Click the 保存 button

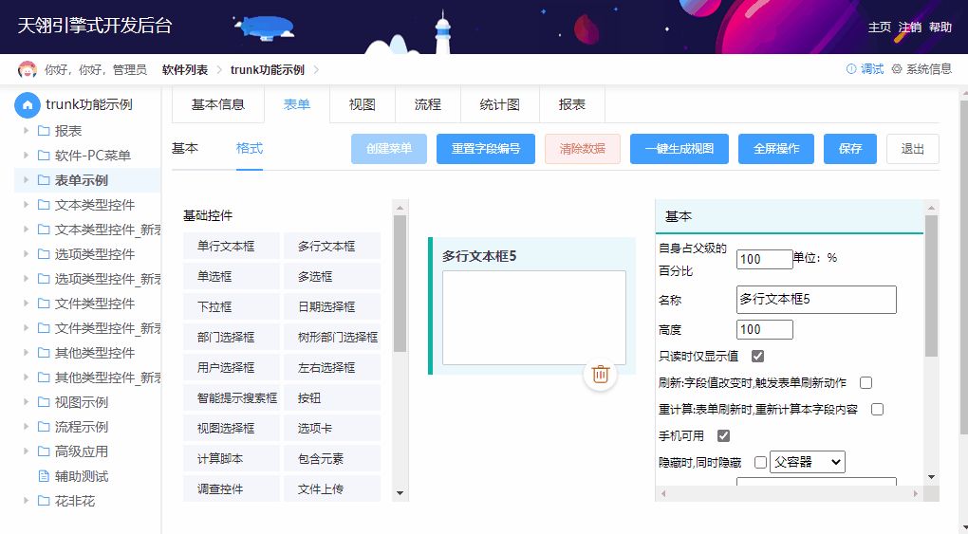tap(850, 149)
